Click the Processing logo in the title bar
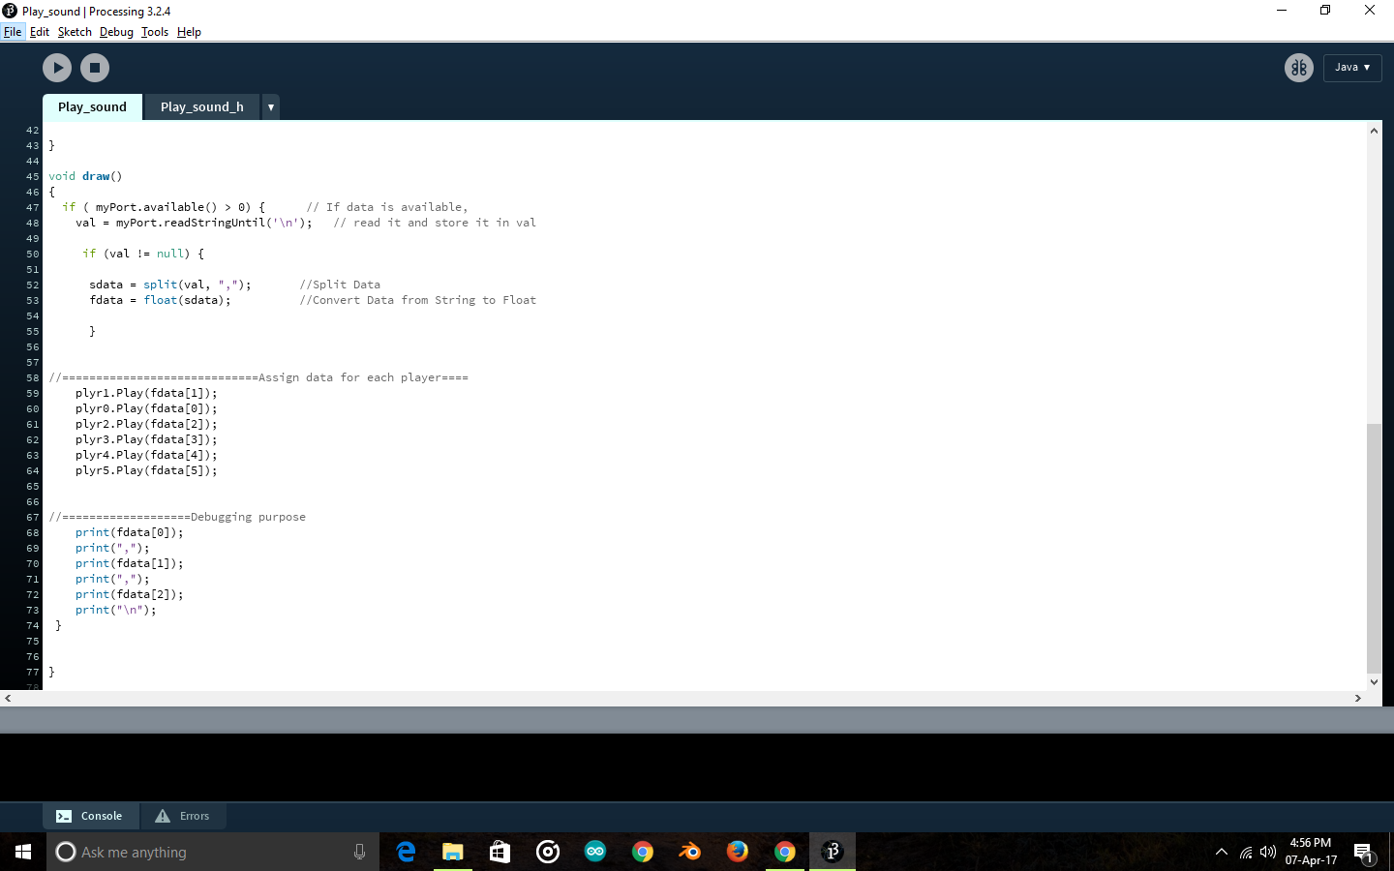1394x871 pixels. (10, 11)
